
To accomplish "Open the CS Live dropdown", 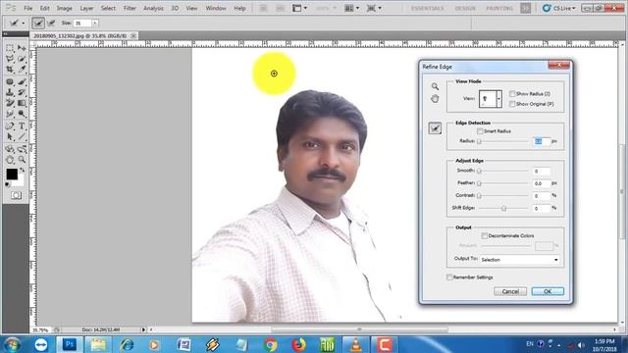I will (559, 8).
